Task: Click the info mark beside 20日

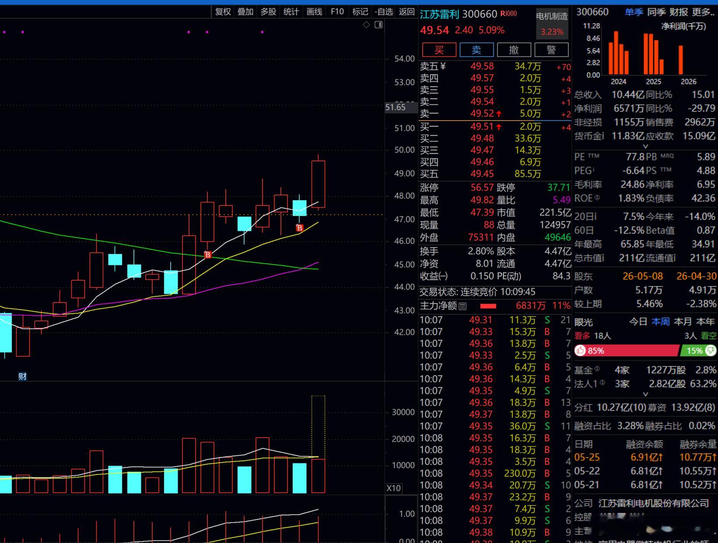Action: coord(595,216)
